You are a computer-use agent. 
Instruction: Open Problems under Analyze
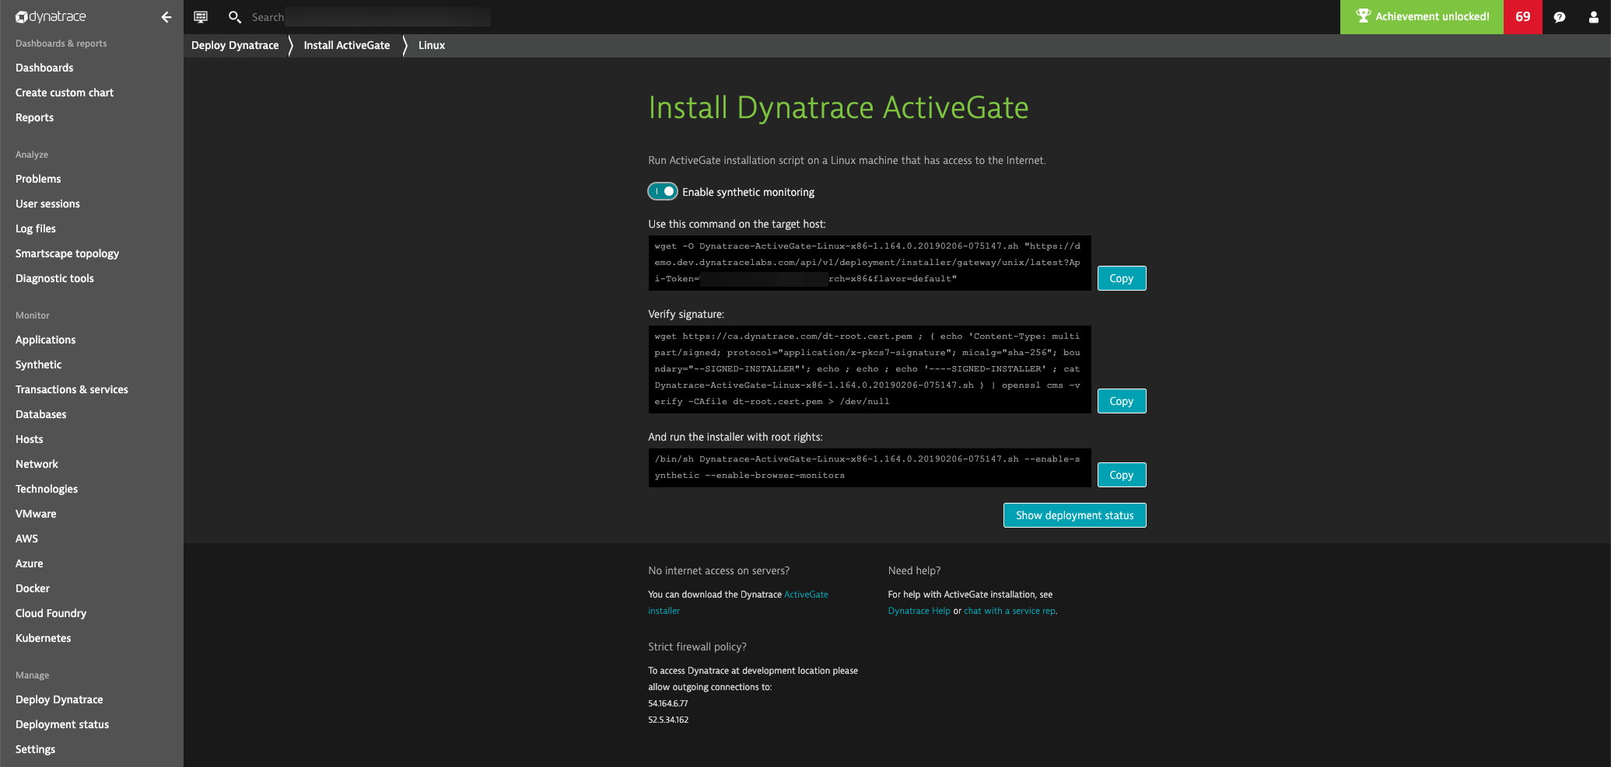(38, 179)
